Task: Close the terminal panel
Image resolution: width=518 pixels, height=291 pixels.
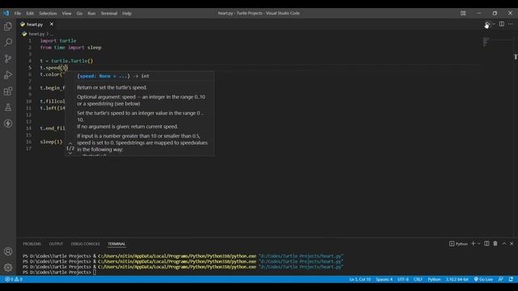Action: [512, 243]
